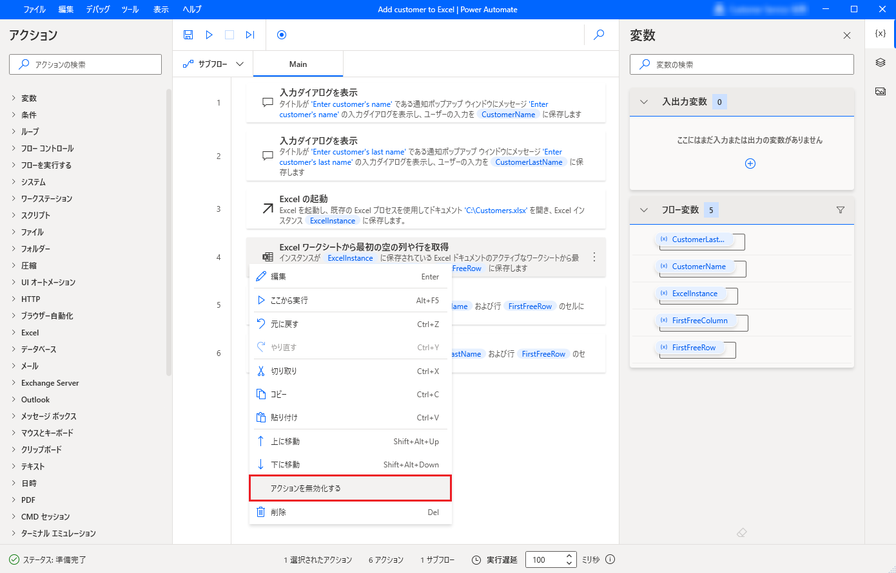Viewport: 896px width, 573px height.
Task: Choose ここから実行 in context menu
Action: (x=350, y=301)
